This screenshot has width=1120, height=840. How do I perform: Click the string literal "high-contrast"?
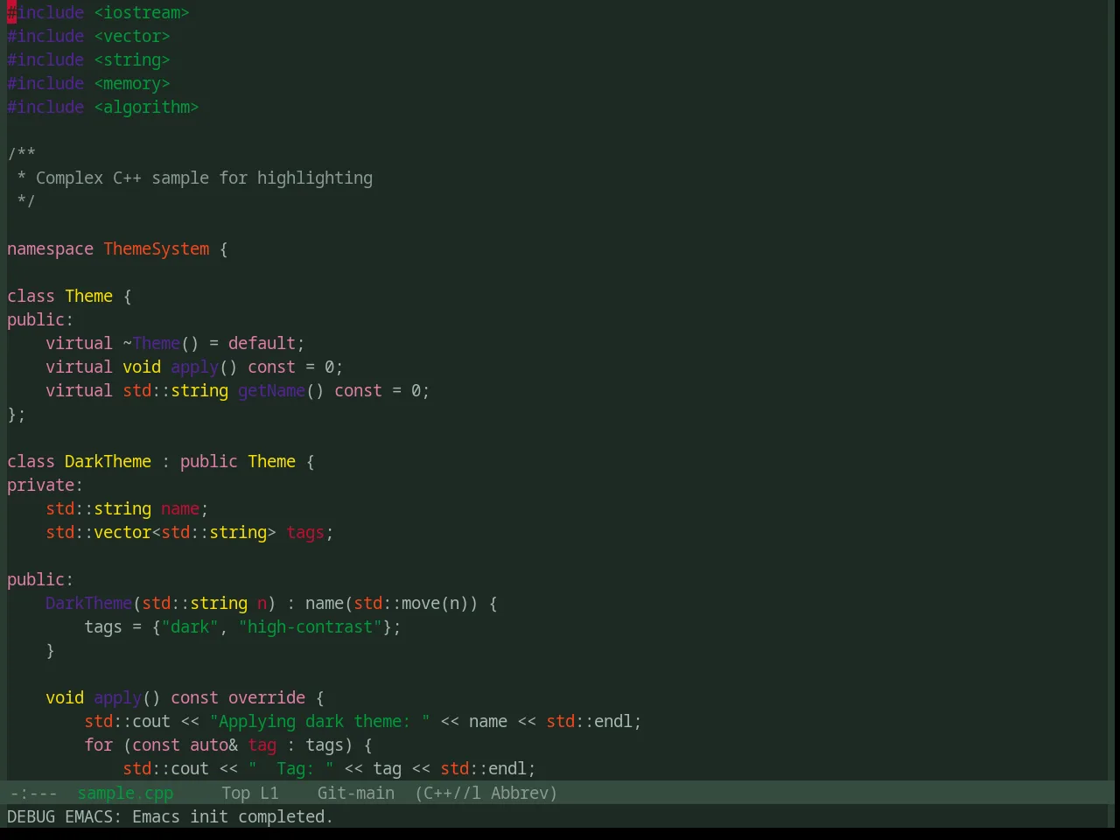(311, 627)
